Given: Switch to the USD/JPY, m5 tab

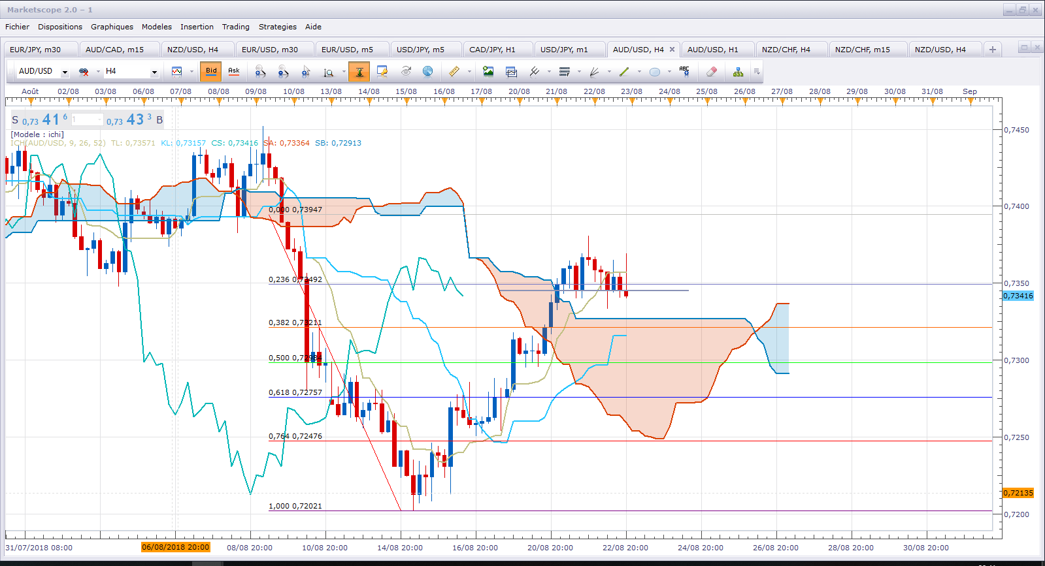Looking at the screenshot, I should tap(426, 50).
